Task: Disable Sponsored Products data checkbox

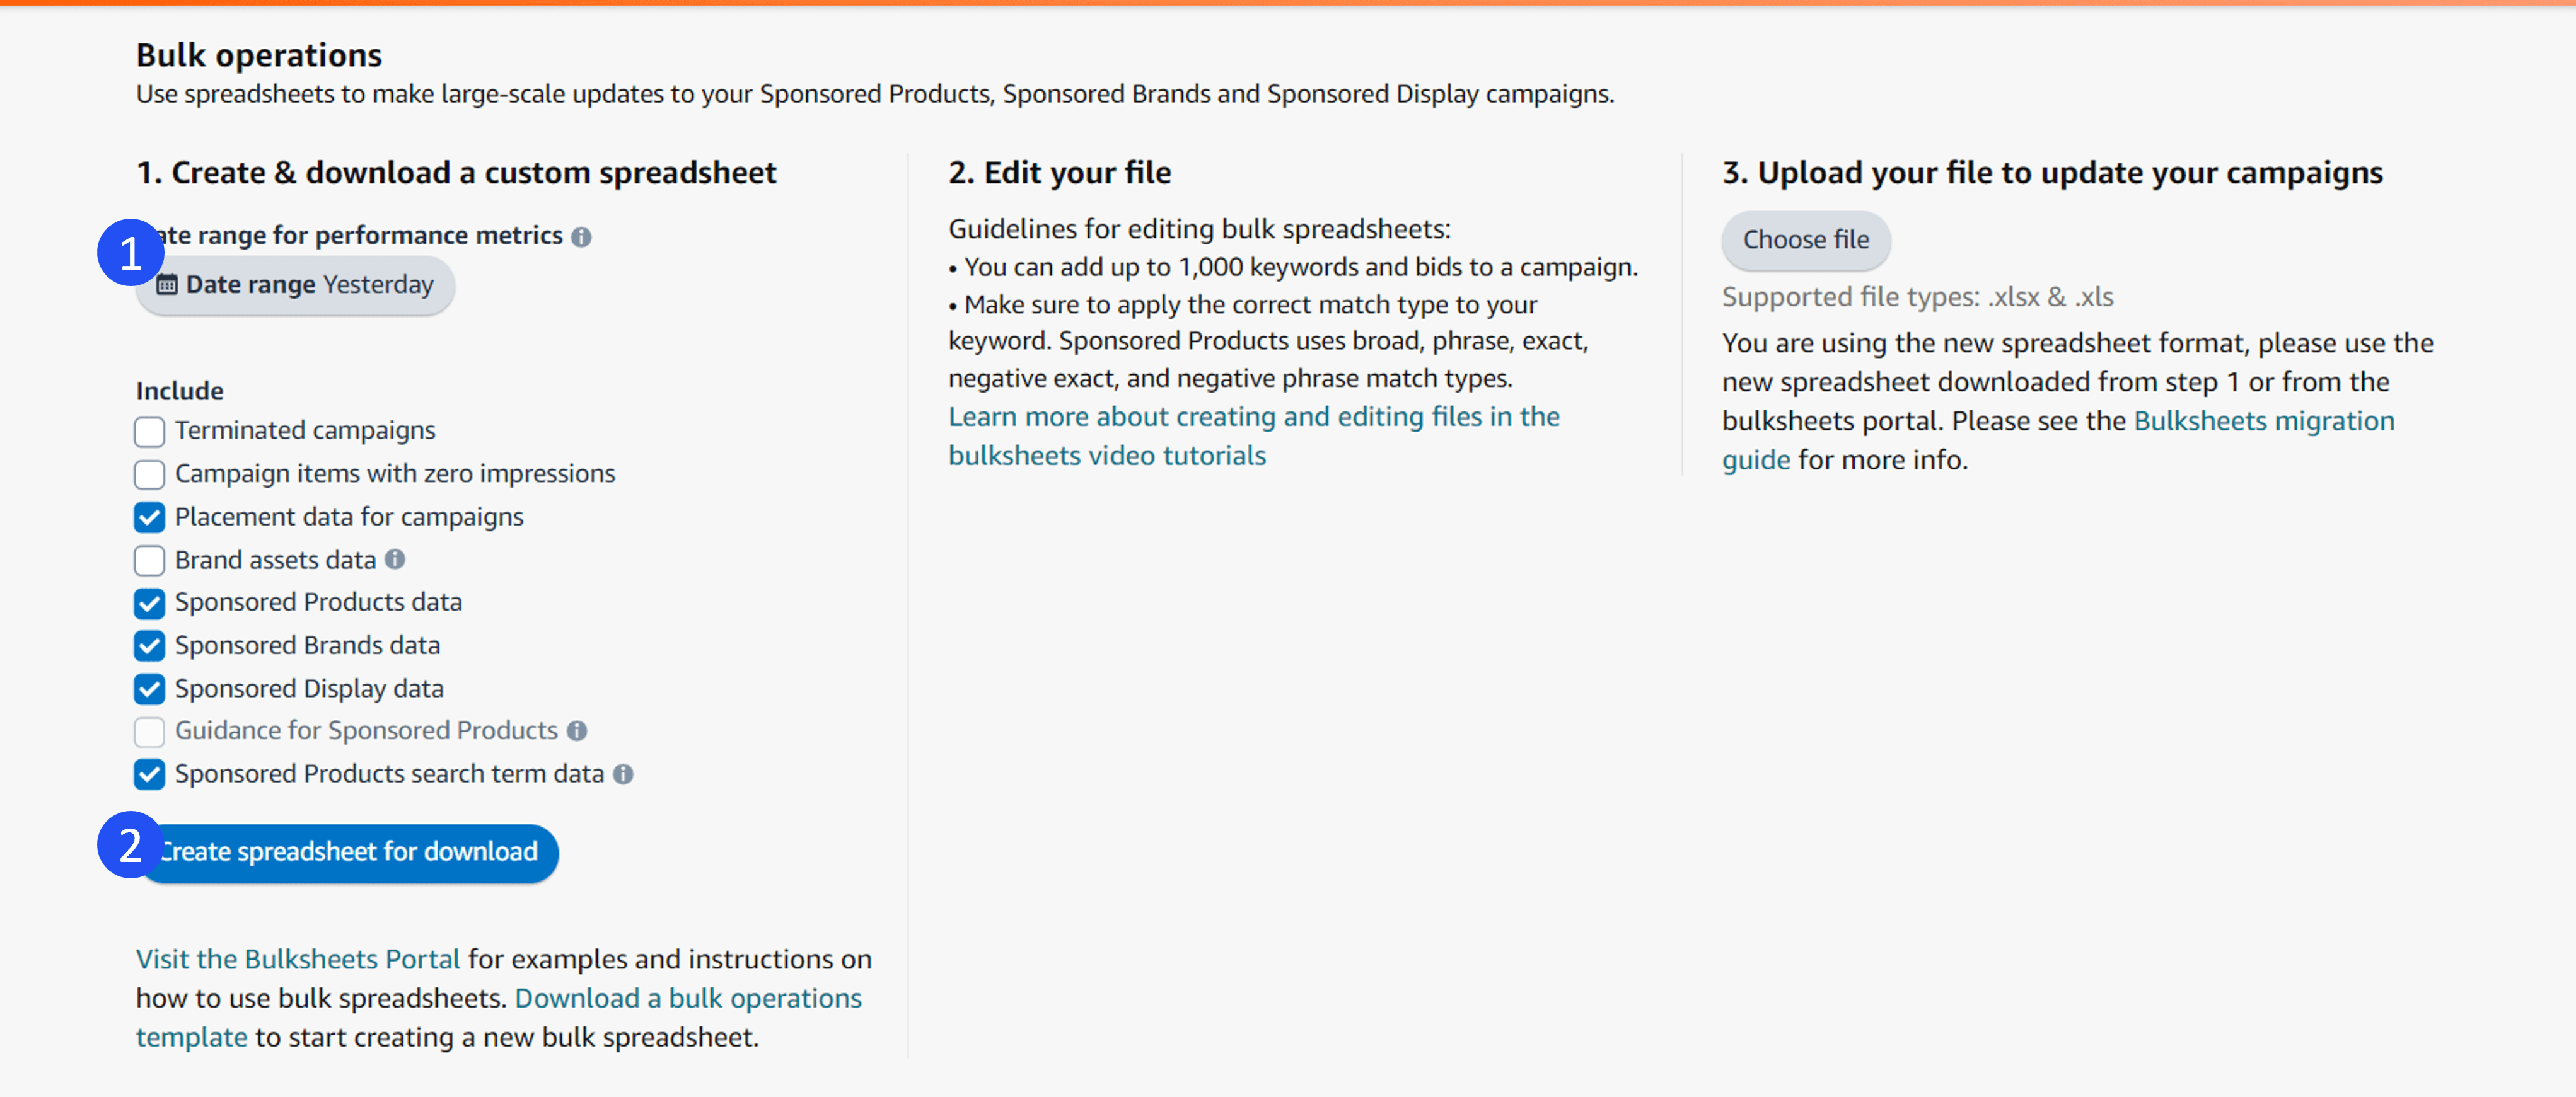Action: 149,604
